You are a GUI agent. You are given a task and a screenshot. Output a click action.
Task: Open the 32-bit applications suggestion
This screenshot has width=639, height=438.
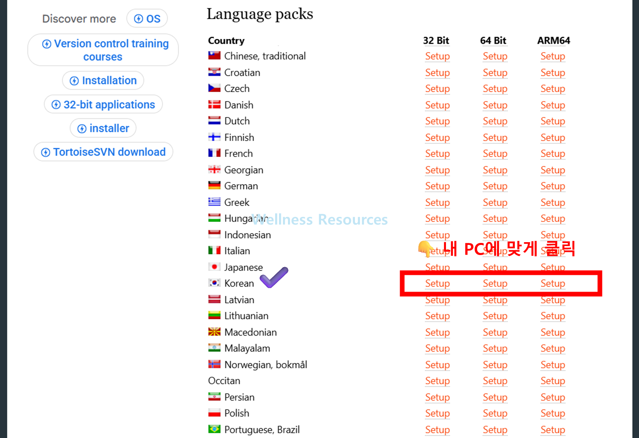point(103,104)
